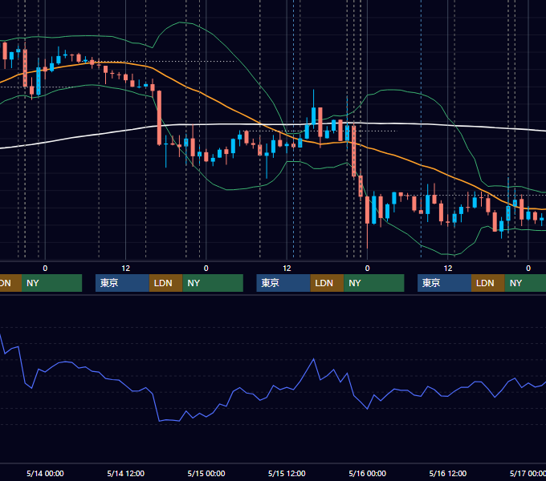
Task: Click the hour label 12 below the 5/15 candles
Action: [287, 269]
